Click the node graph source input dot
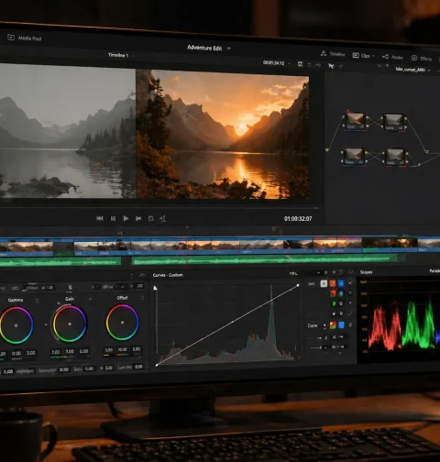440x462 pixels. click(x=327, y=149)
